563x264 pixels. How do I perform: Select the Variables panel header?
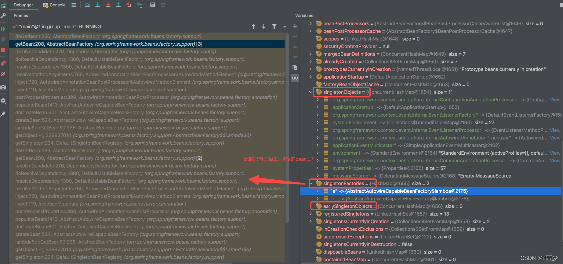click(304, 16)
